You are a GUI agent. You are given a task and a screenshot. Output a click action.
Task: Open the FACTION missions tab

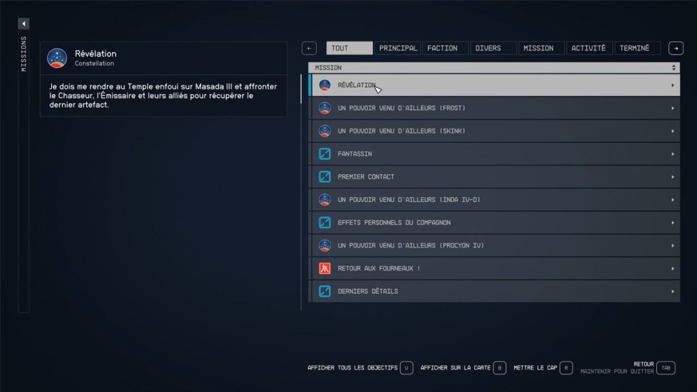click(443, 48)
